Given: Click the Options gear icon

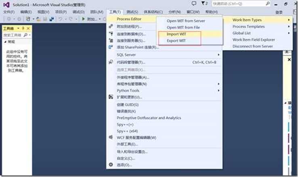Looking at the screenshot, I should pyautogui.click(x=111, y=165).
